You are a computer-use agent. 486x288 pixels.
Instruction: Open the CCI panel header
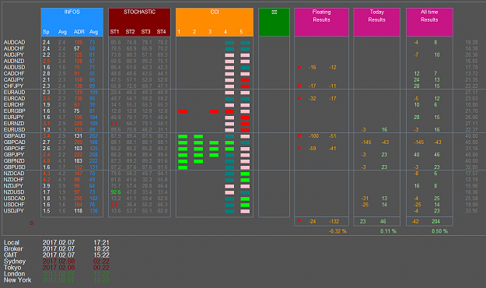[215, 22]
